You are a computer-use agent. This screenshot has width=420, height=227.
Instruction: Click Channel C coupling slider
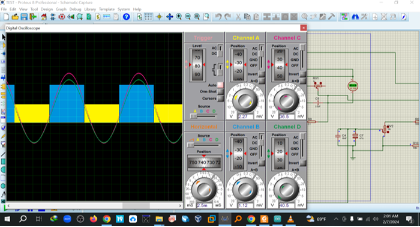pos(302,57)
